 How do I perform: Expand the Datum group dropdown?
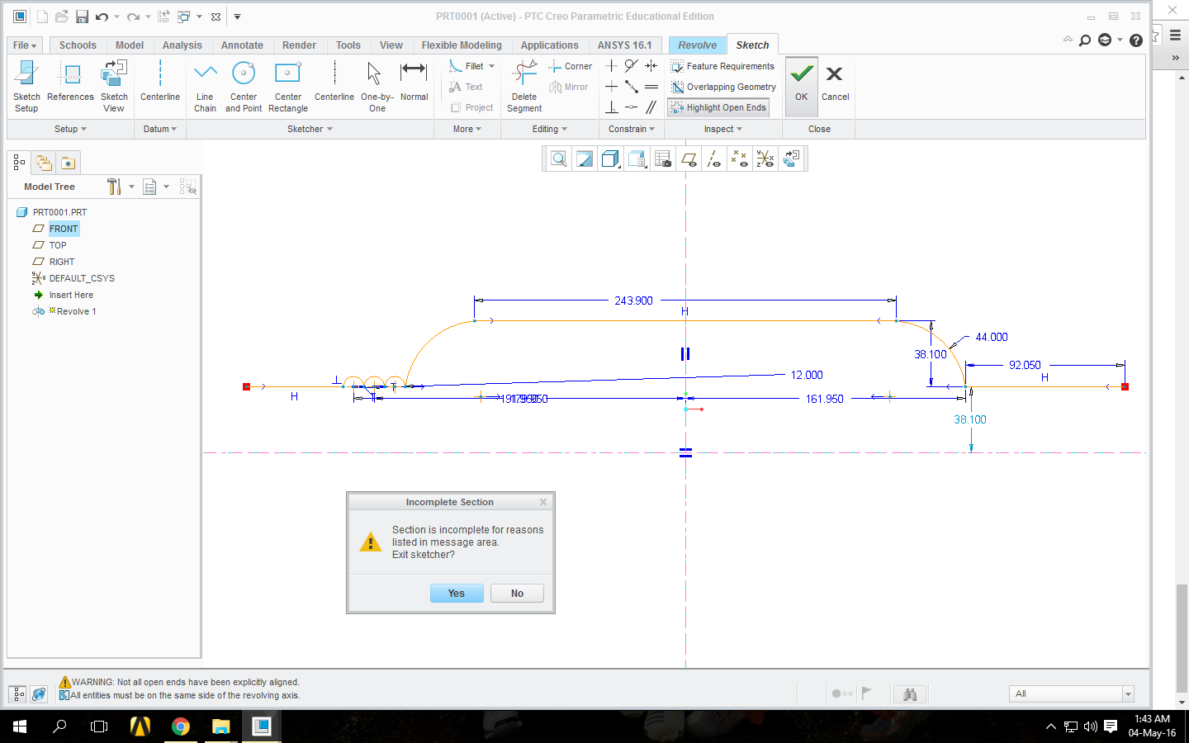160,129
